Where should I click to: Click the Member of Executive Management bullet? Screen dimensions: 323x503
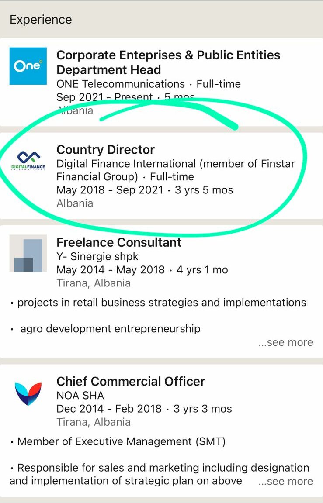[121, 441]
